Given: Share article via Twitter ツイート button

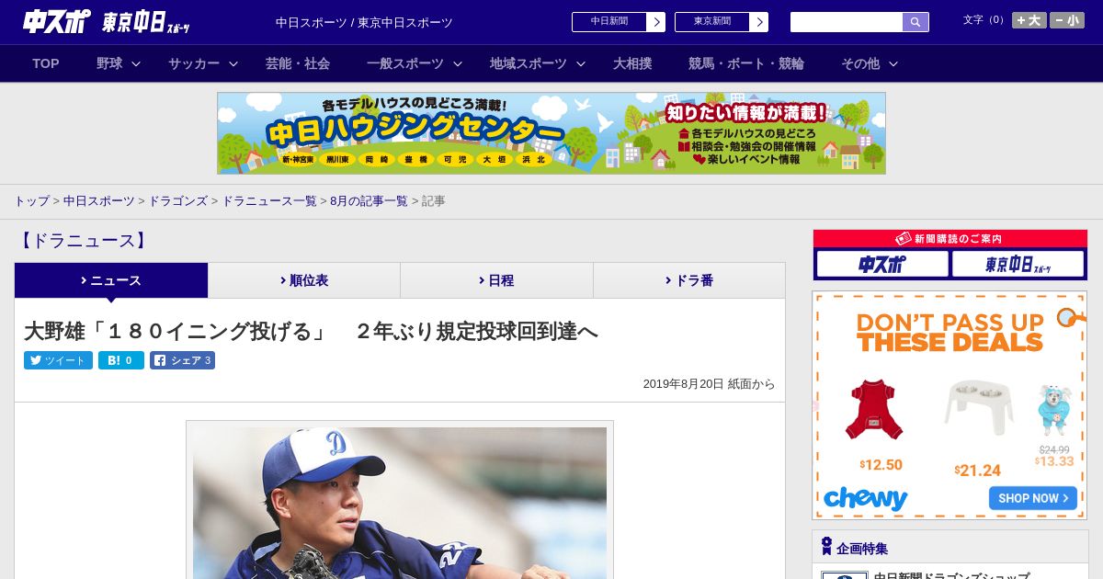Looking at the screenshot, I should tap(58, 360).
